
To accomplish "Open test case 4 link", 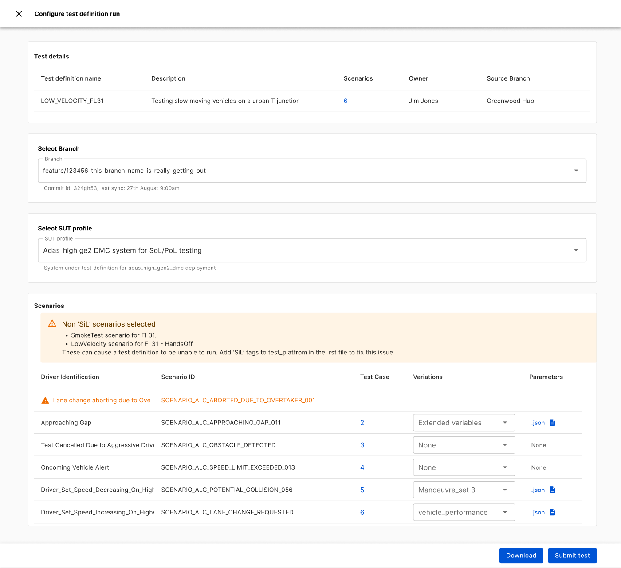I will (362, 467).
